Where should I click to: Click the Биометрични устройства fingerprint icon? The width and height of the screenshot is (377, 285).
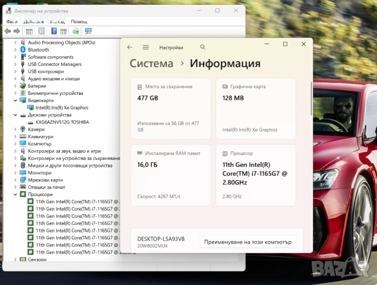pos(23,93)
